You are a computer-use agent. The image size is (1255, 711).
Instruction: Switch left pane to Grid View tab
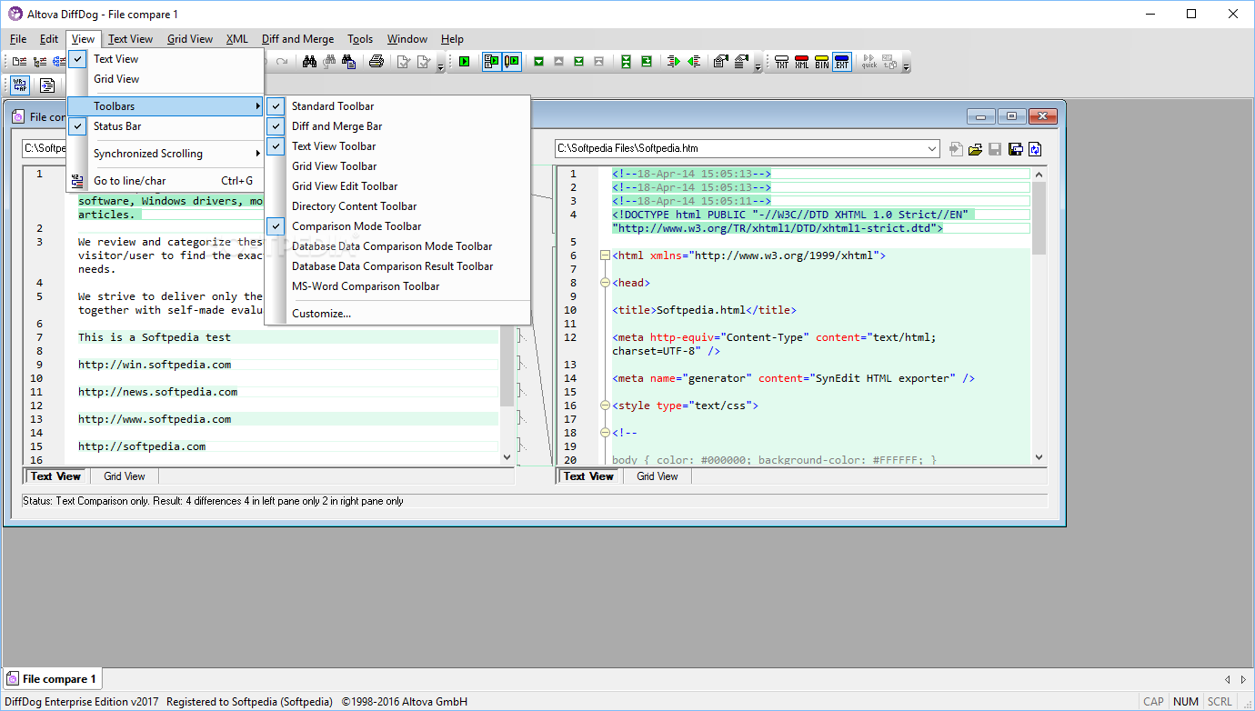(x=124, y=476)
